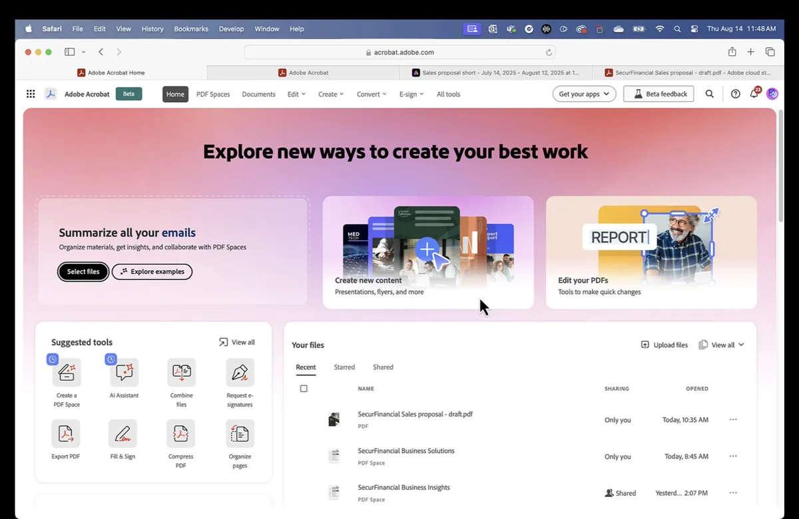
Task: Tick the select-all files checkbox
Action: pos(304,389)
